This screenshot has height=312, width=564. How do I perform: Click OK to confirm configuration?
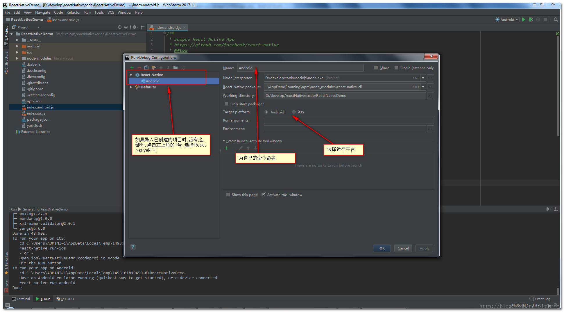tap(382, 248)
